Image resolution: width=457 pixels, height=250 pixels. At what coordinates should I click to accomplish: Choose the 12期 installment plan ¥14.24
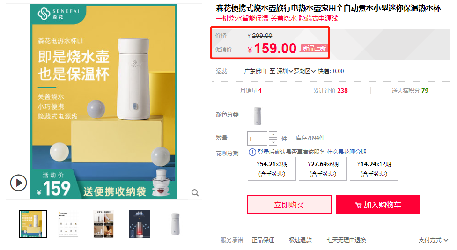(x=374, y=169)
